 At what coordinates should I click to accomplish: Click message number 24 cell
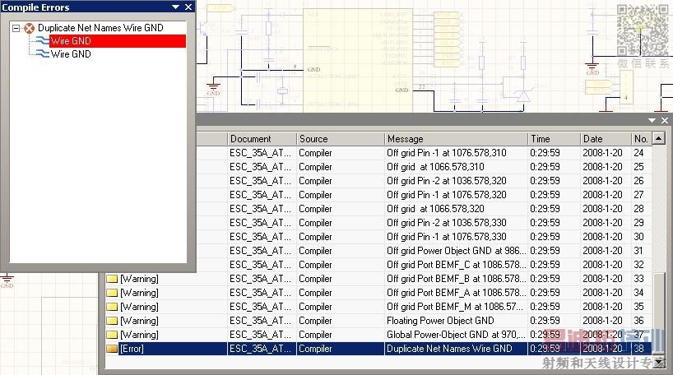638,153
